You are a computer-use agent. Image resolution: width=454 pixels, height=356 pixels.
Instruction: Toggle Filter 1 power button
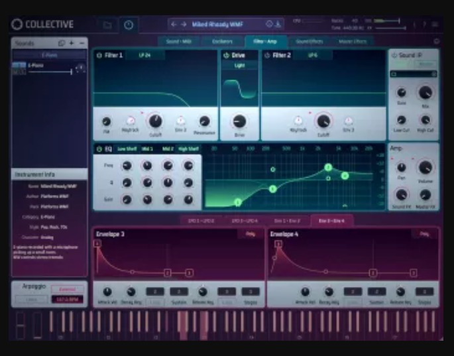pos(99,55)
